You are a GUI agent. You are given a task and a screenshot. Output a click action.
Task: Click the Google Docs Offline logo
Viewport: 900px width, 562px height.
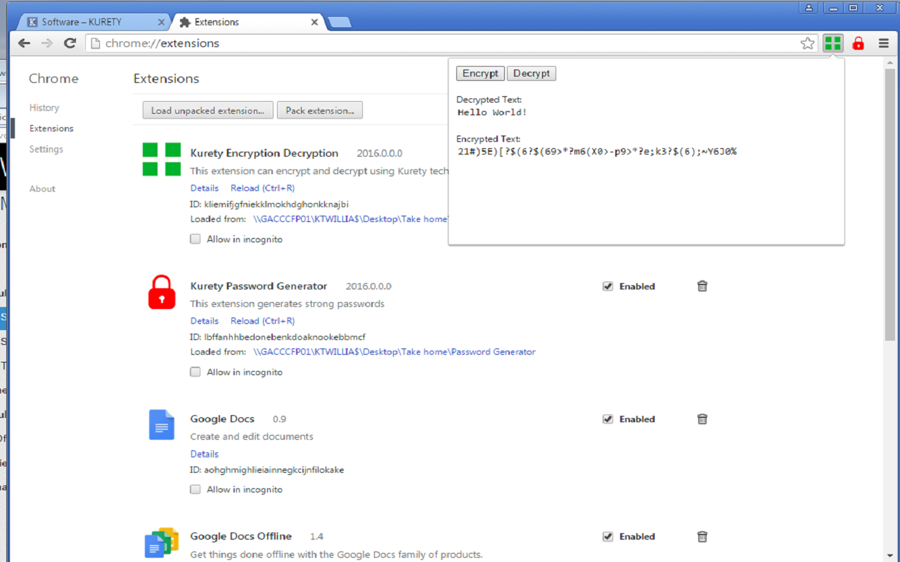pyautogui.click(x=162, y=542)
